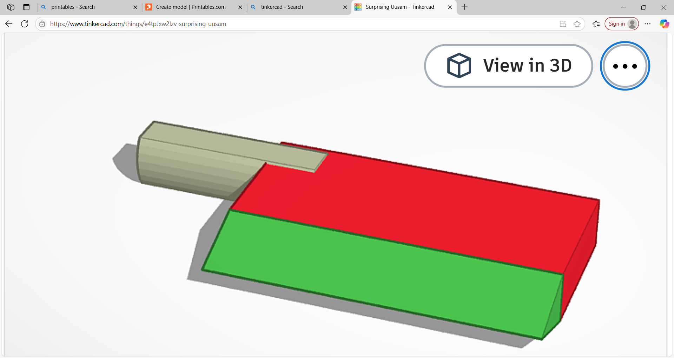Close the Create model Printables.com tab

tap(240, 7)
